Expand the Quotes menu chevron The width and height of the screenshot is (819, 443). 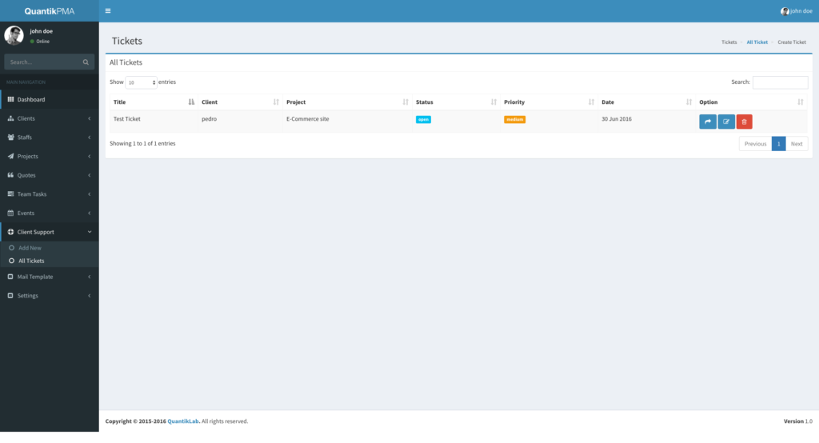point(90,175)
